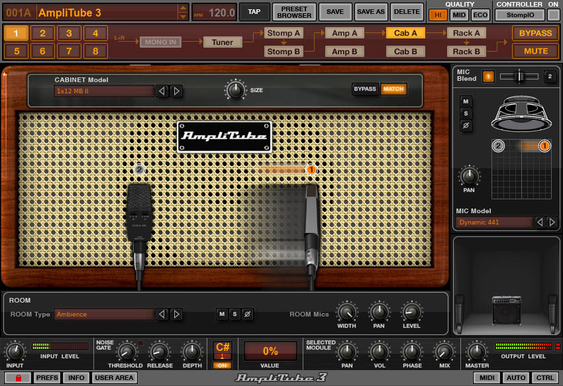Toggle the main MUTE button
Viewport: 563px width, 386px height.
coord(535,51)
